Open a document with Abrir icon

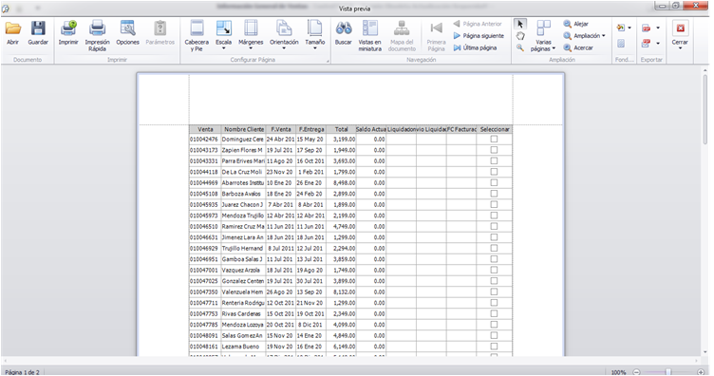12,33
